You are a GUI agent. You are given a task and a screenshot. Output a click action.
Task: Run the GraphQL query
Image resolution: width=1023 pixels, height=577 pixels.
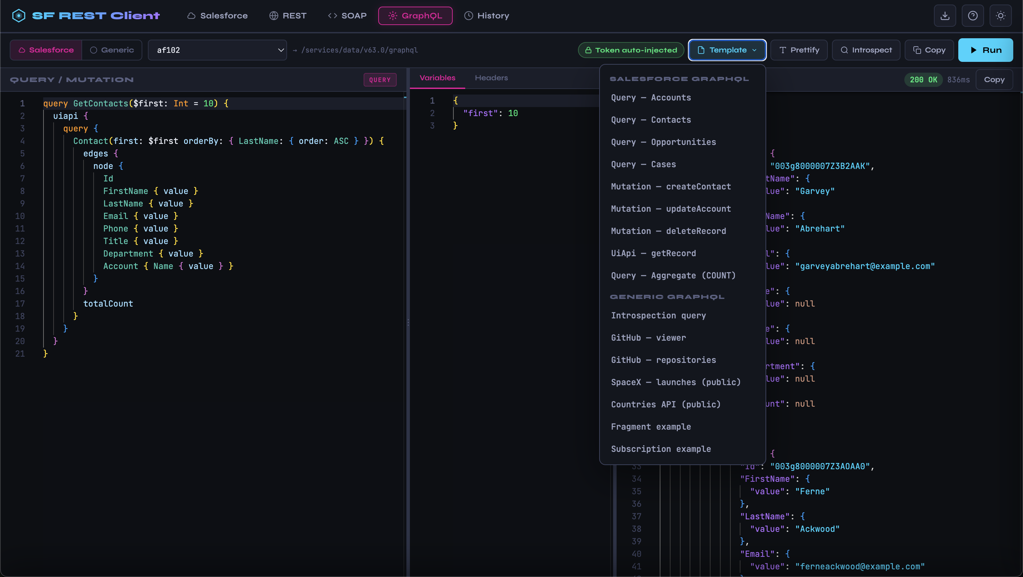click(986, 50)
